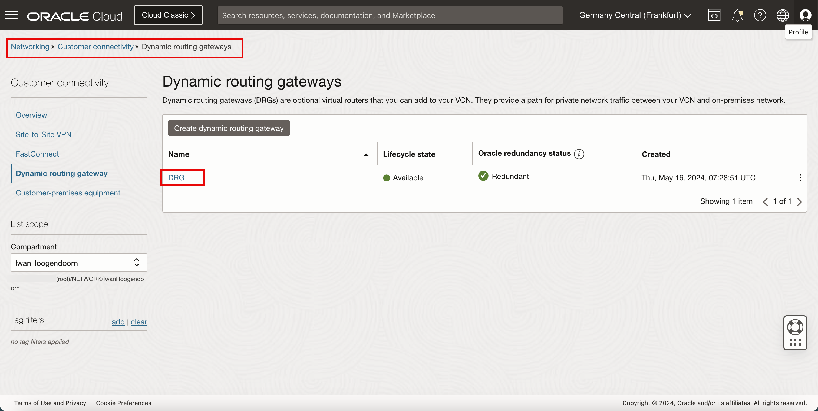Open the floating support lifebuoy widget
The width and height of the screenshot is (818, 411).
(795, 327)
